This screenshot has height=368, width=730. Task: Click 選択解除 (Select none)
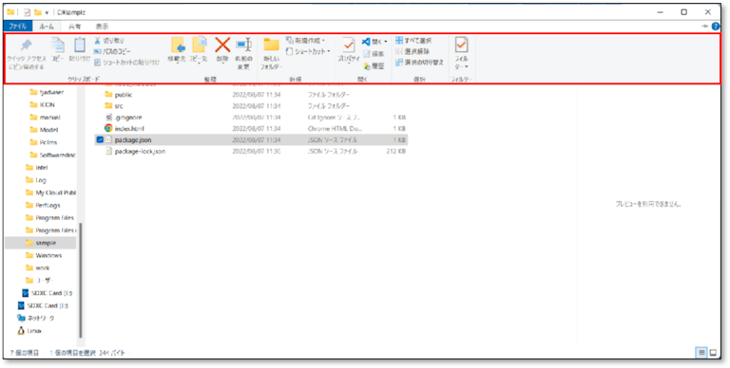(412, 51)
